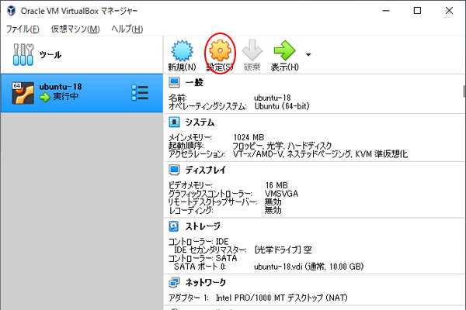Click ubuntu-18.vdi SATA port entry
This screenshot has height=310, width=466.
tap(309, 267)
